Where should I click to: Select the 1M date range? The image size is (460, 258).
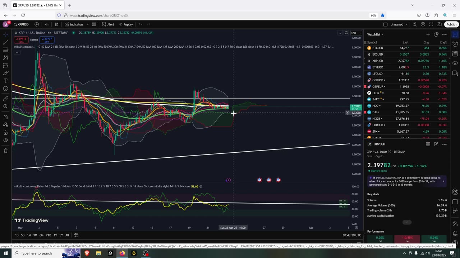click(29, 235)
